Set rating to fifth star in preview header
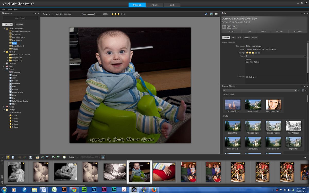309x193 pixels. pos(124,14)
